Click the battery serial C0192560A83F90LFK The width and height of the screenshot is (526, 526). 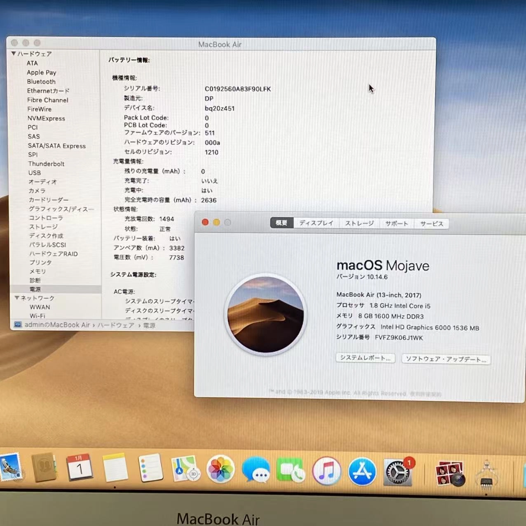pos(238,89)
